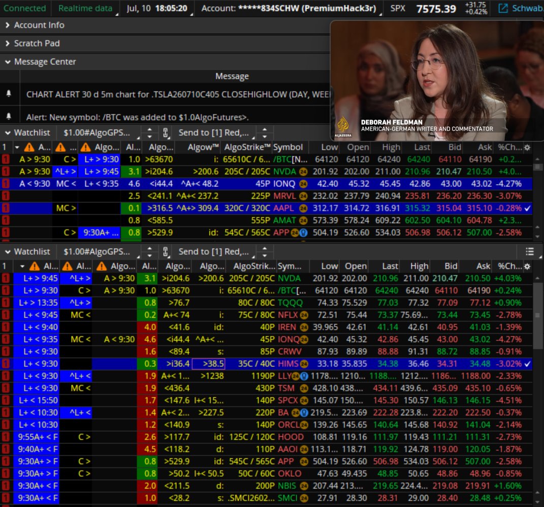
Task: Click the lower watchlist scrollbar thumb
Action: 537,315
